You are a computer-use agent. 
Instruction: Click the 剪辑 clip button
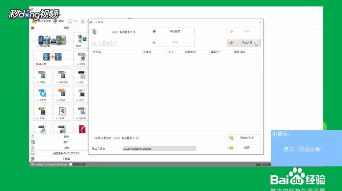[x=172, y=43]
